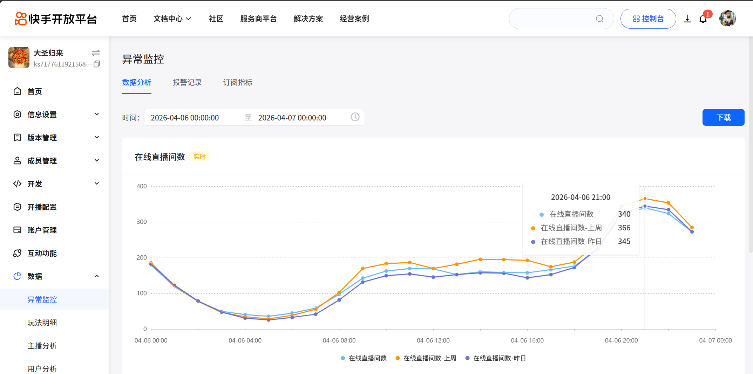Viewport: 753px width, 374px height.
Task: Click the Kuaishou Open Platform logo
Action: pyautogui.click(x=55, y=19)
